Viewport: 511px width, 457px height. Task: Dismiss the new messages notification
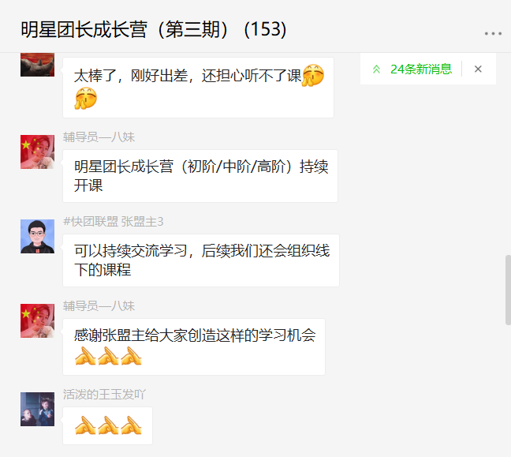[478, 69]
